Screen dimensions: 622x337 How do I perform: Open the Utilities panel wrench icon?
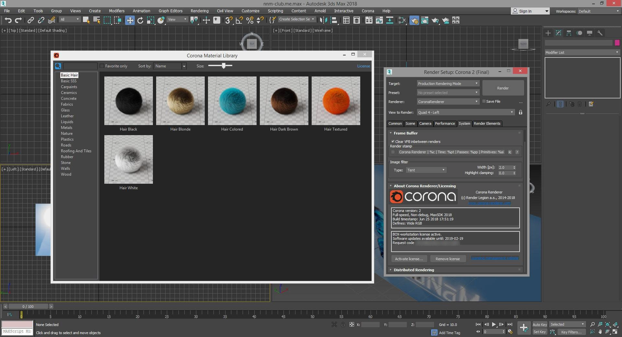(600, 33)
